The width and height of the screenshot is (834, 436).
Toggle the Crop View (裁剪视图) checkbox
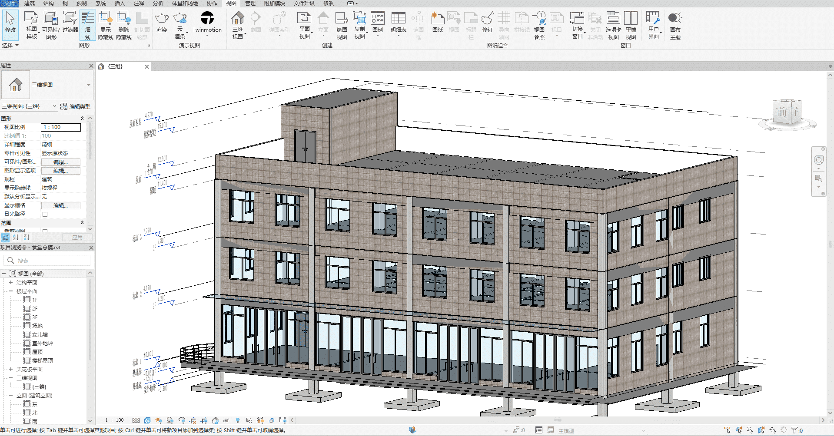point(45,231)
